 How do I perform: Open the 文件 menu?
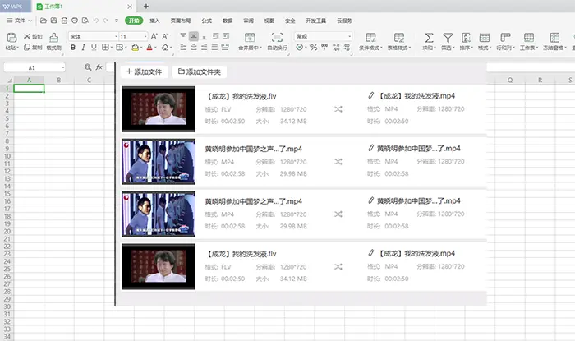20,21
